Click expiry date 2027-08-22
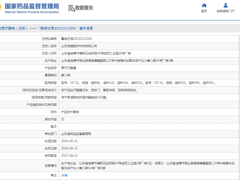Image resolution: width=240 pixels, height=181 pixels. tap(69, 155)
